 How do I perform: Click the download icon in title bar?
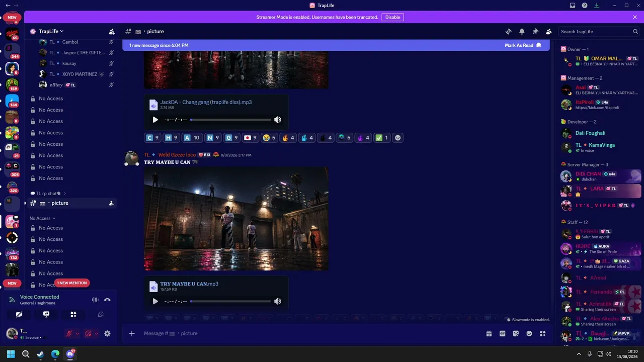point(597,6)
